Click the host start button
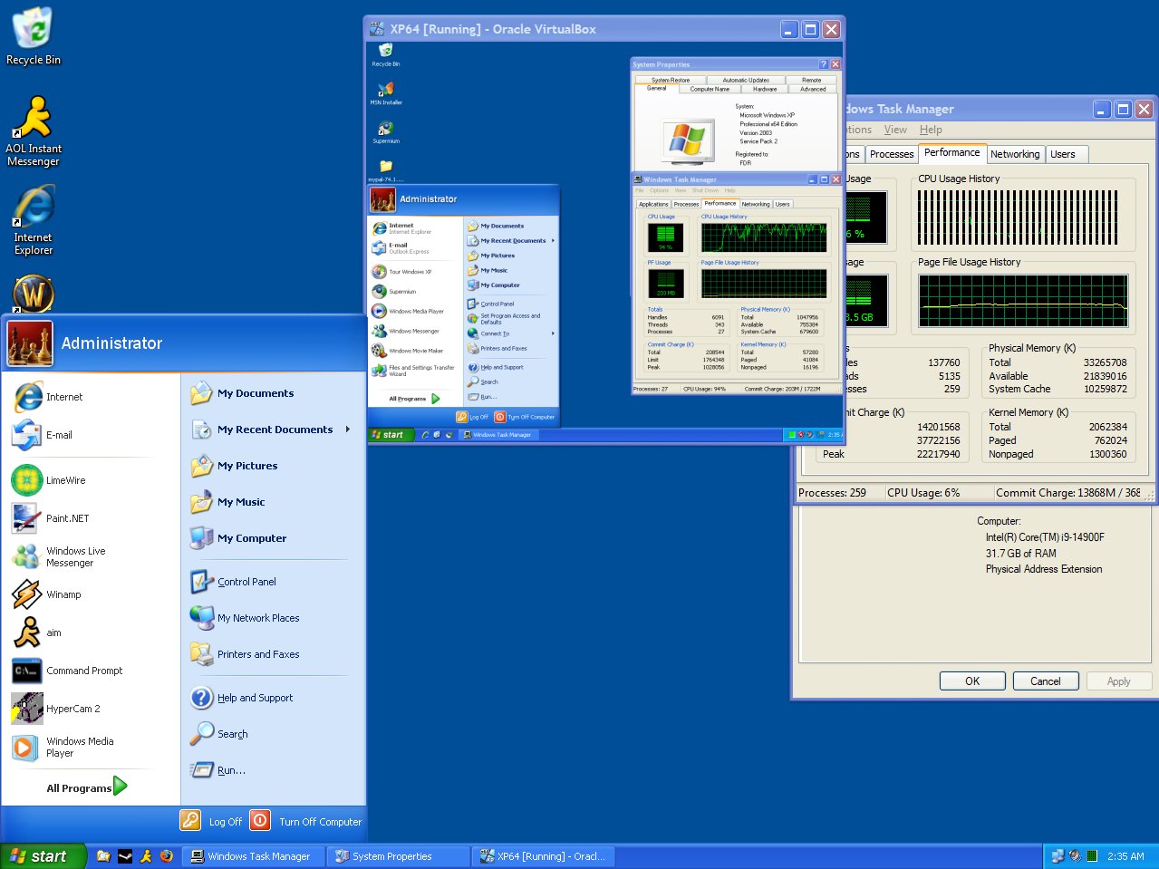Screen dimensions: 1159x869 [x=43, y=856]
